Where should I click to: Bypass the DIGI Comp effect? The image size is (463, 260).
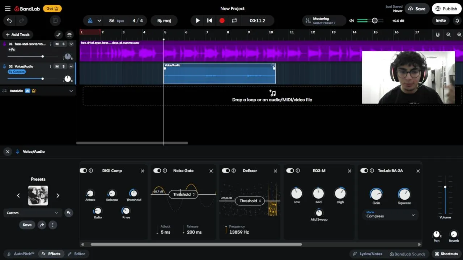(84, 171)
